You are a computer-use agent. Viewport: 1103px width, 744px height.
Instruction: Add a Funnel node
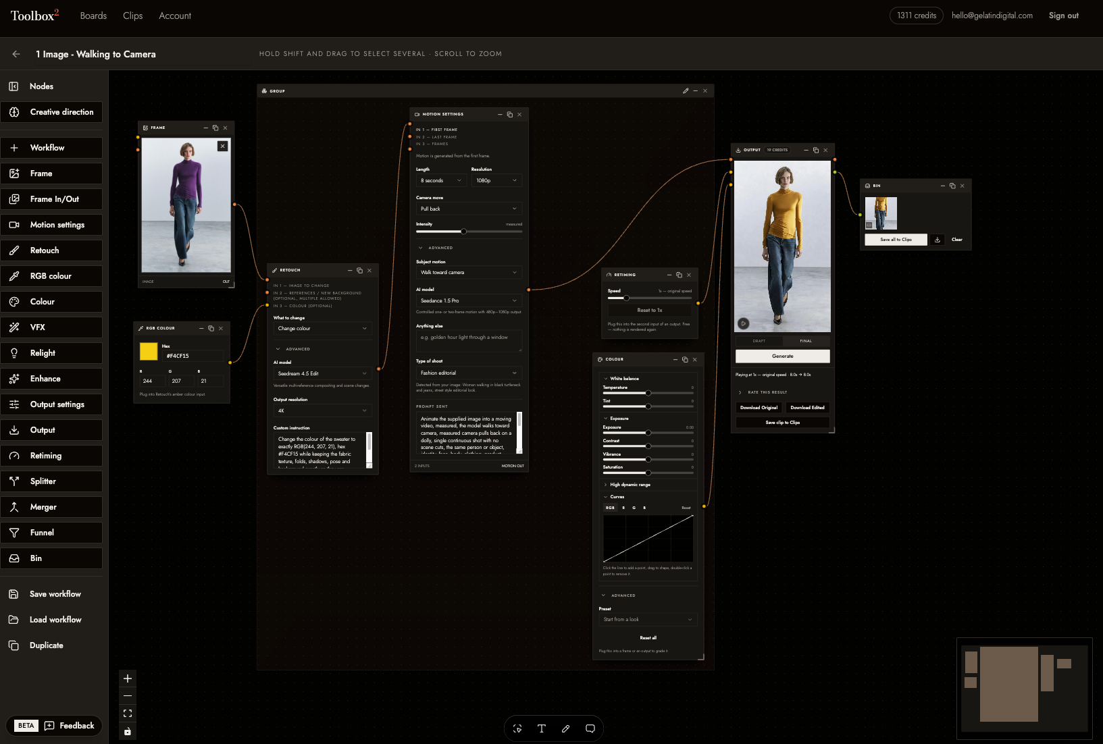coord(51,533)
